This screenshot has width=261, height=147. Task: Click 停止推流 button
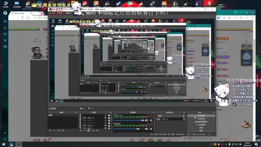click(x=201, y=116)
